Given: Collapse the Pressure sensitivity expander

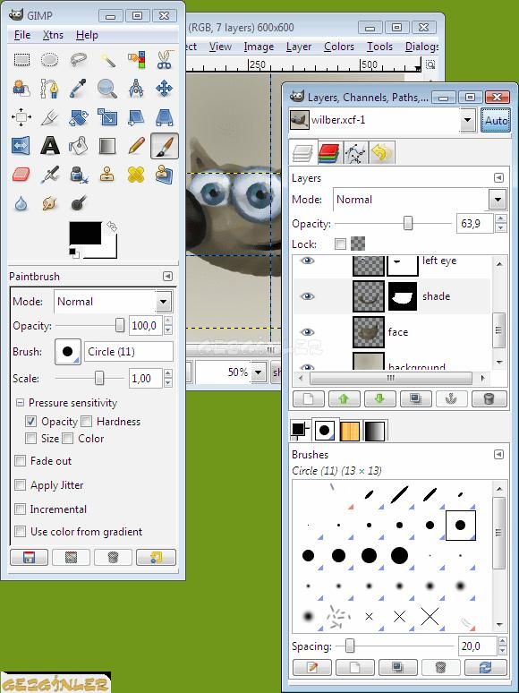Looking at the screenshot, I should [x=20, y=403].
